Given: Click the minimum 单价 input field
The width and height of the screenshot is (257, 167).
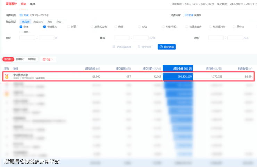Looking at the screenshot, I should (122, 38).
